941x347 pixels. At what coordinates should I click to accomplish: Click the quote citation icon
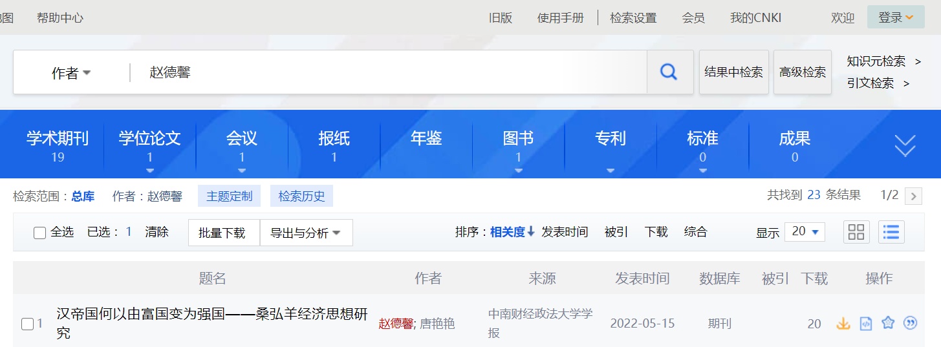click(910, 323)
